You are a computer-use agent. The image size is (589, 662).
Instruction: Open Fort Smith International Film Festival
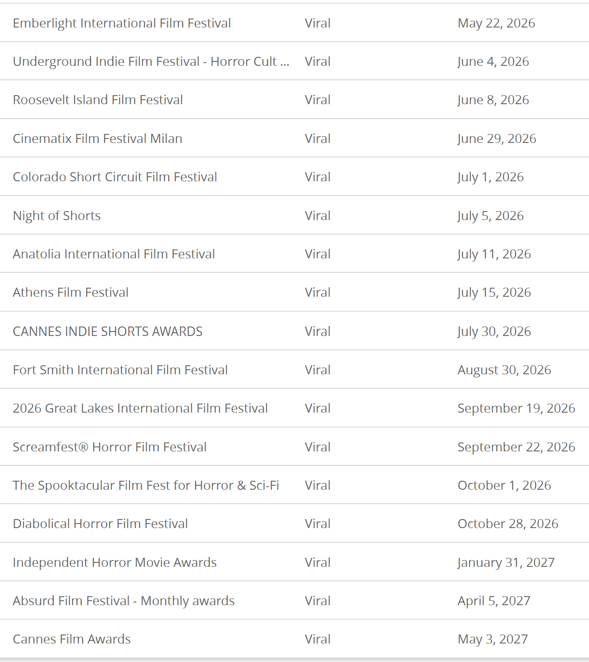(120, 370)
